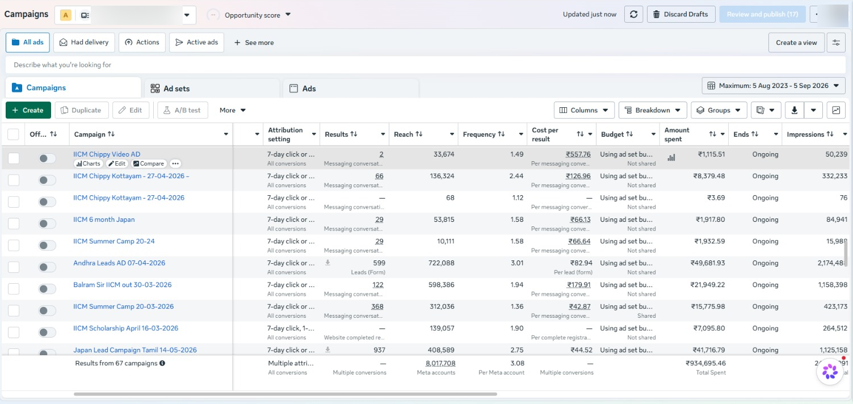This screenshot has height=404, width=853.
Task: Open the ellipsis menu under IICM Chippy Video AD
Action: [175, 163]
